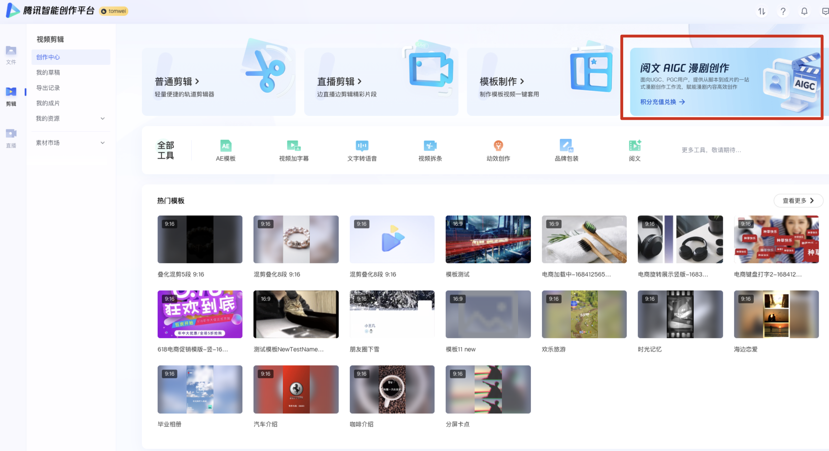
Task: Switch to 直播 in the left sidebar
Action: point(11,138)
